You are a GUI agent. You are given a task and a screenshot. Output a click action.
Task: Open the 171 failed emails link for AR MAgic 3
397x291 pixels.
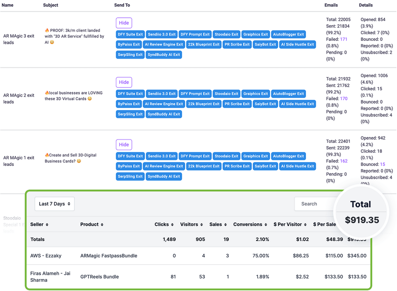pyautogui.click(x=343, y=39)
